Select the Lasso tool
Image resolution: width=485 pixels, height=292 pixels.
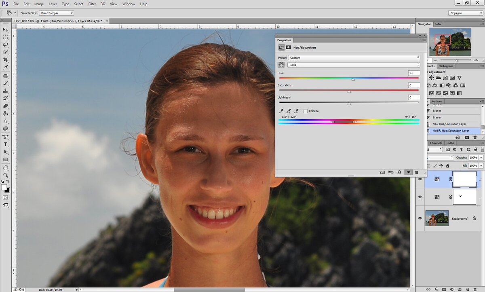[6, 45]
